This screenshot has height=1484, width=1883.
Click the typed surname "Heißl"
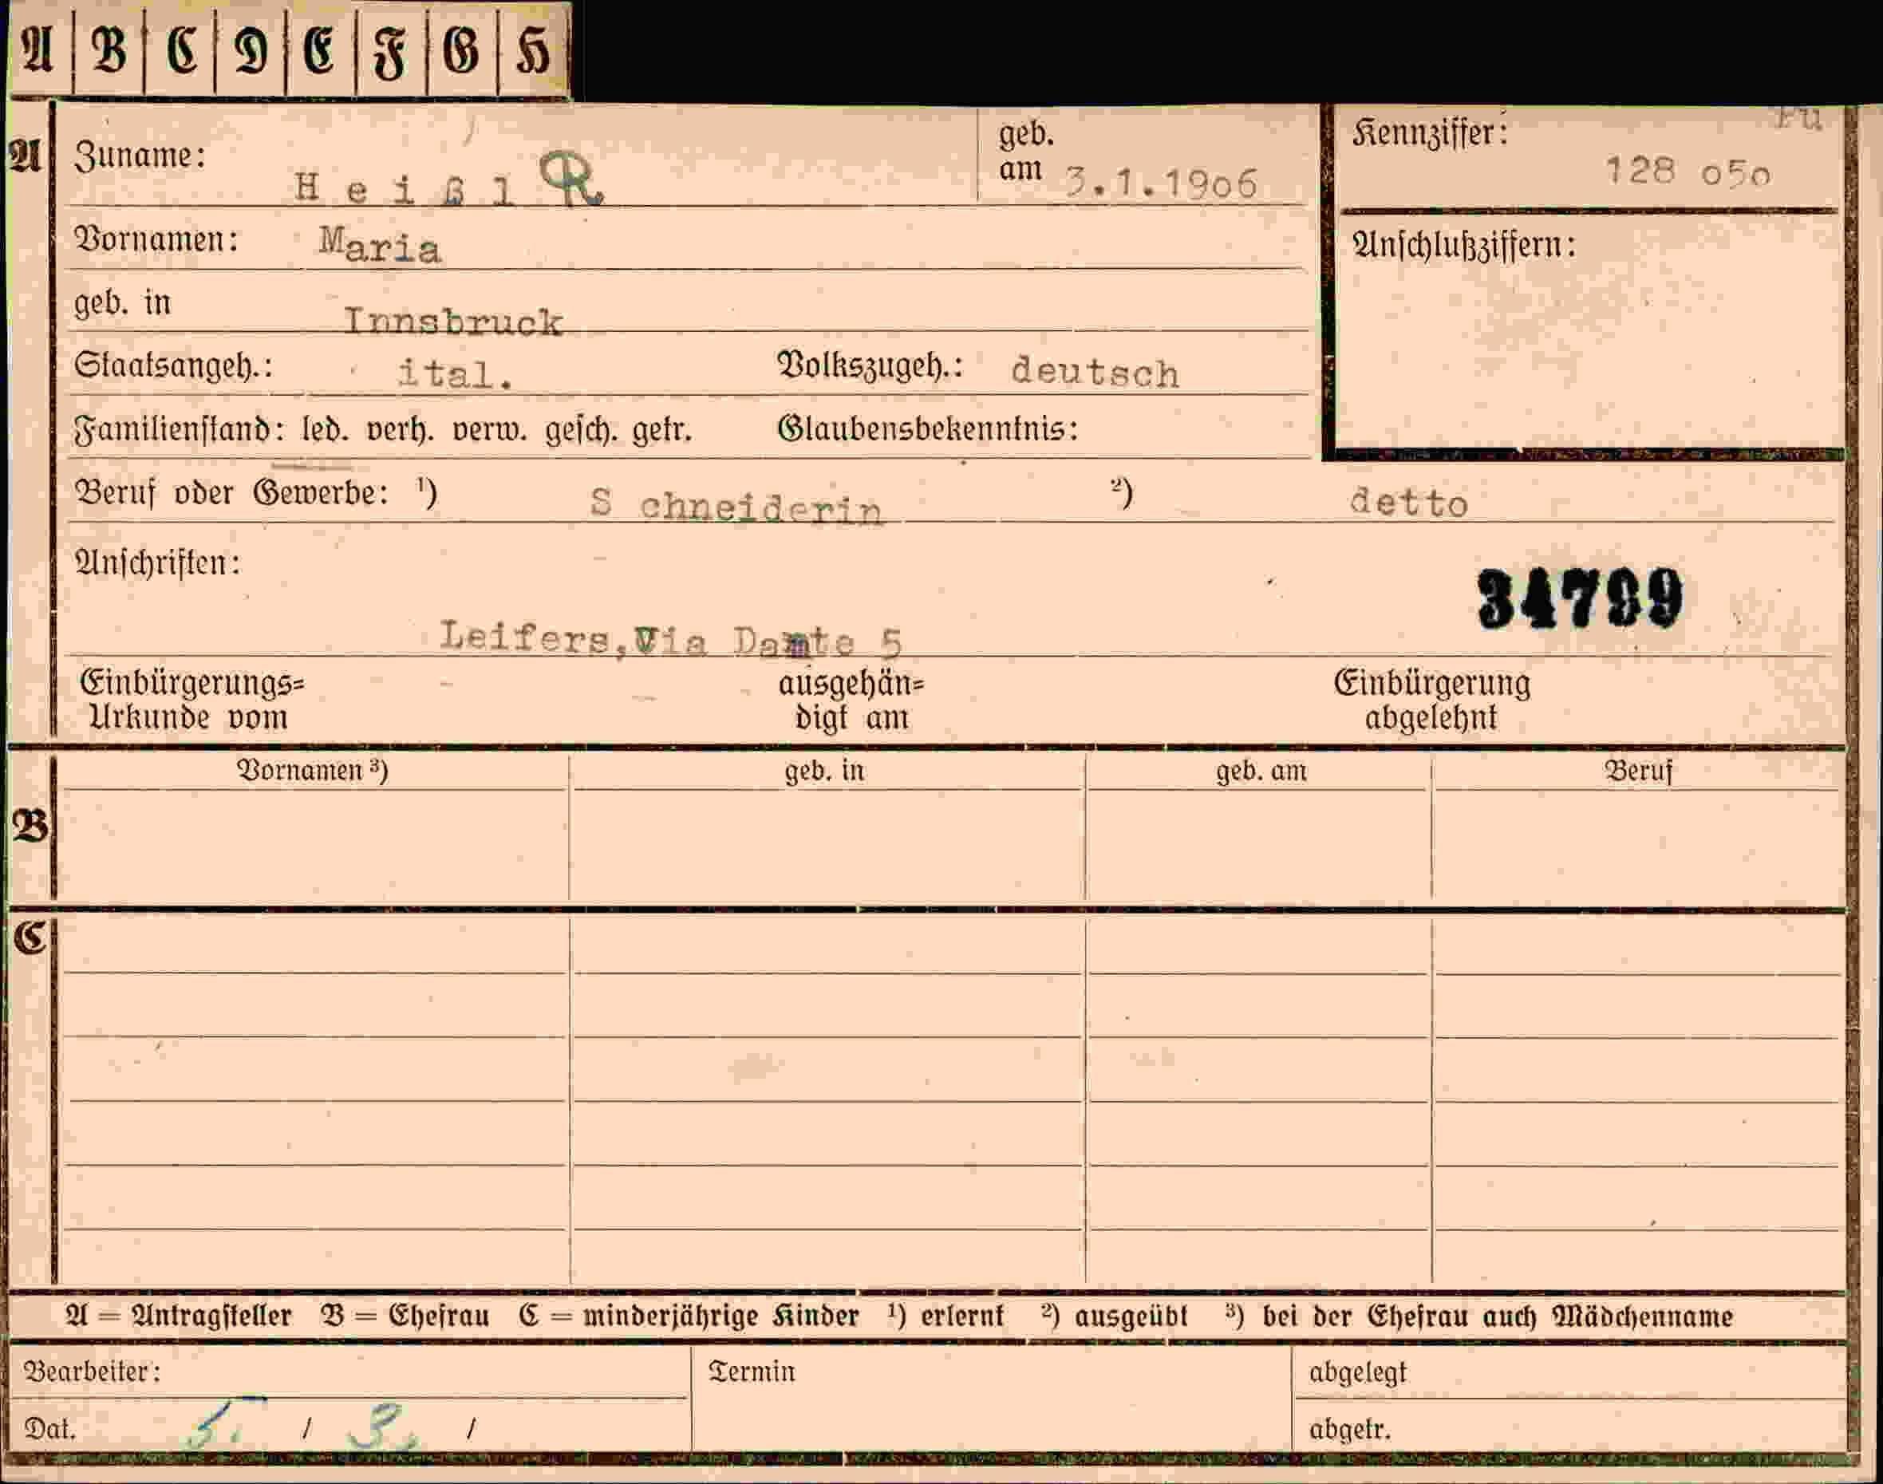404,188
